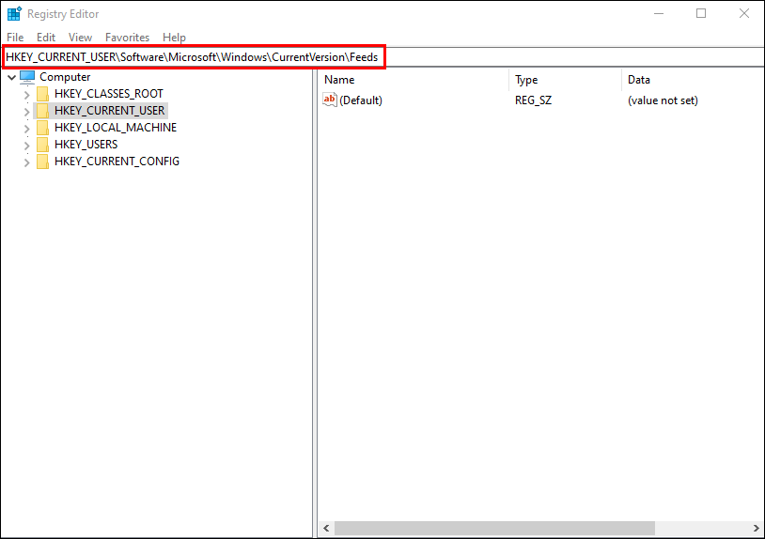The width and height of the screenshot is (765, 539).
Task: Select HKEY_CURRENT_CONFIG key
Action: (117, 161)
